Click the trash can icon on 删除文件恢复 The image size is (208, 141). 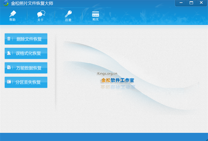tap(9, 39)
